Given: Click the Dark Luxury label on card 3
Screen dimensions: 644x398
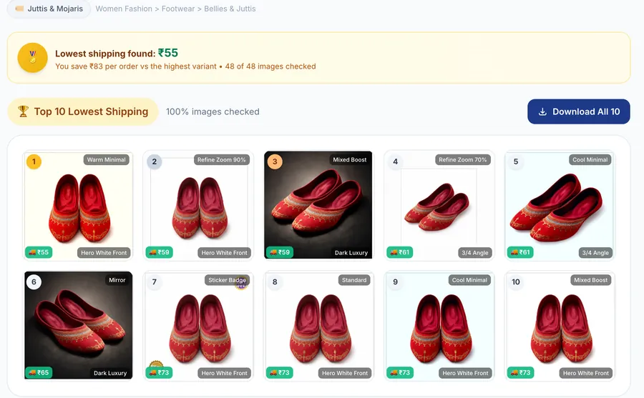Looking at the screenshot, I should pyautogui.click(x=351, y=253).
